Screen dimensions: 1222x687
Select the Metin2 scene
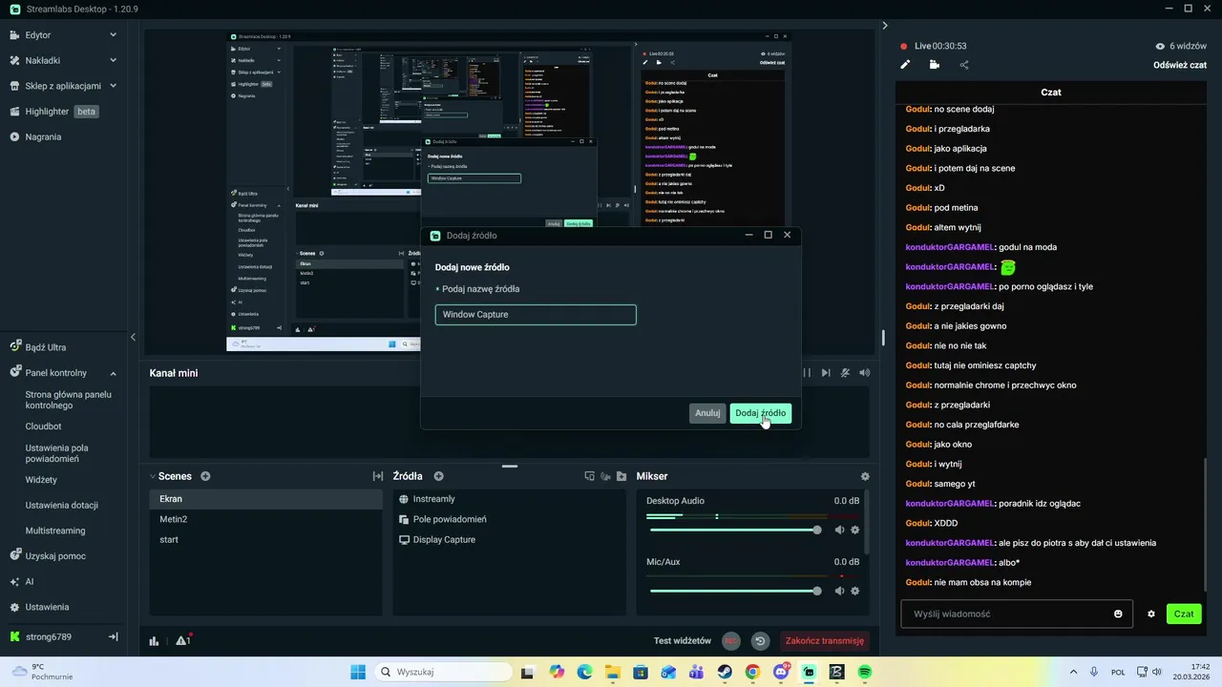(265, 519)
